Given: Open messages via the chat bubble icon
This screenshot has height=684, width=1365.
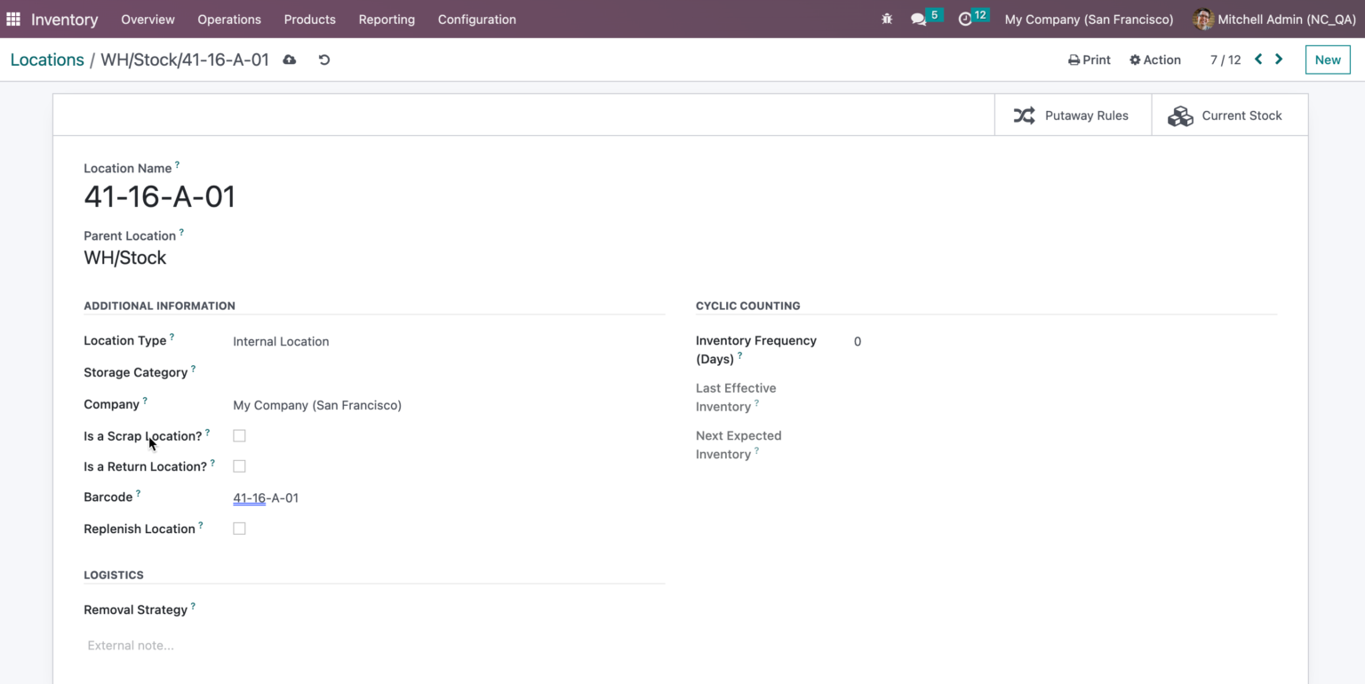Looking at the screenshot, I should click(x=920, y=19).
